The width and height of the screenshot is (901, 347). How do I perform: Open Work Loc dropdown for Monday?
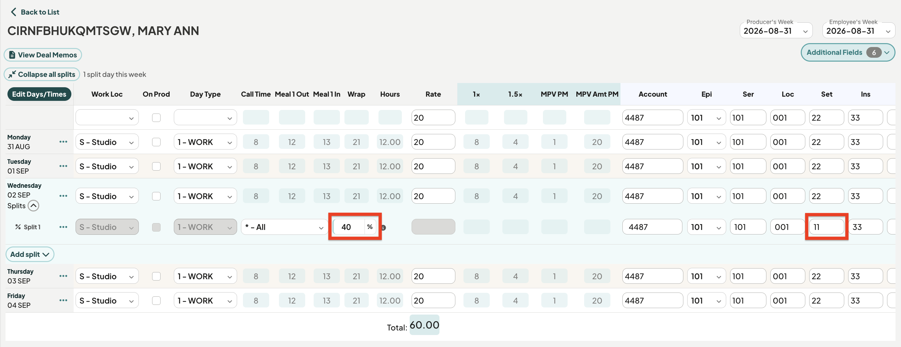[107, 142]
